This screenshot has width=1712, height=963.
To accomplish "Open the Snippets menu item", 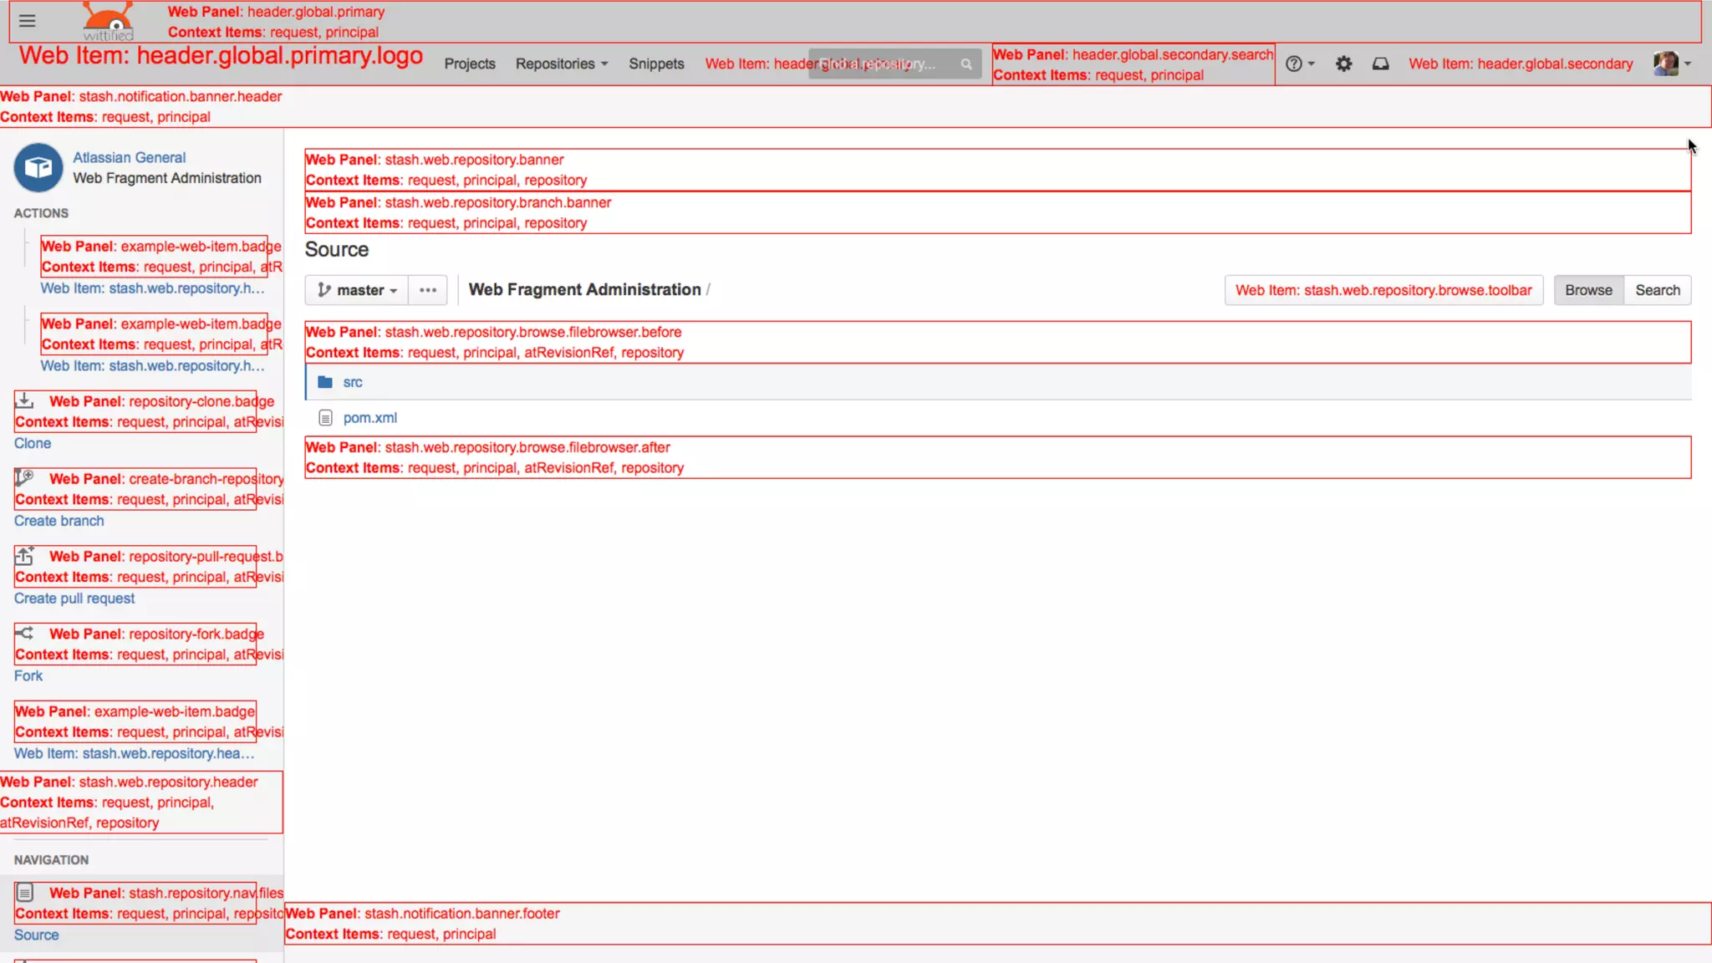I will (656, 64).
